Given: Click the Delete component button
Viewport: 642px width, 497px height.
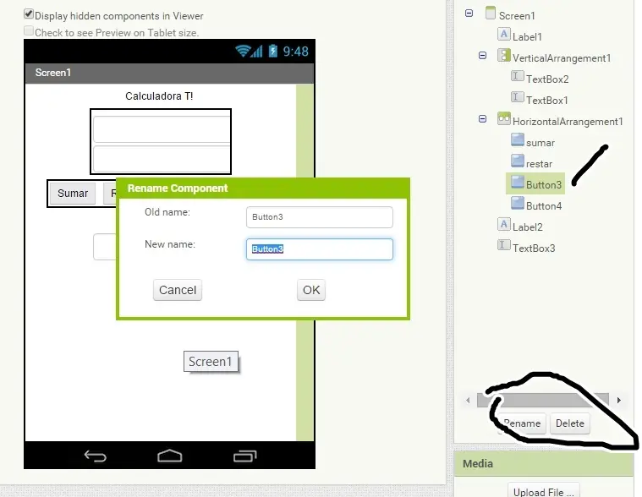Looking at the screenshot, I should (x=569, y=423).
